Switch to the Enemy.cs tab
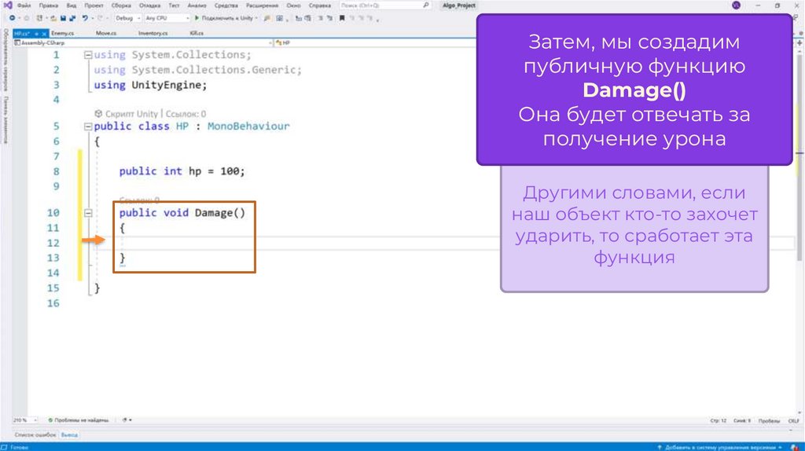This screenshot has height=451, width=805. click(x=63, y=33)
